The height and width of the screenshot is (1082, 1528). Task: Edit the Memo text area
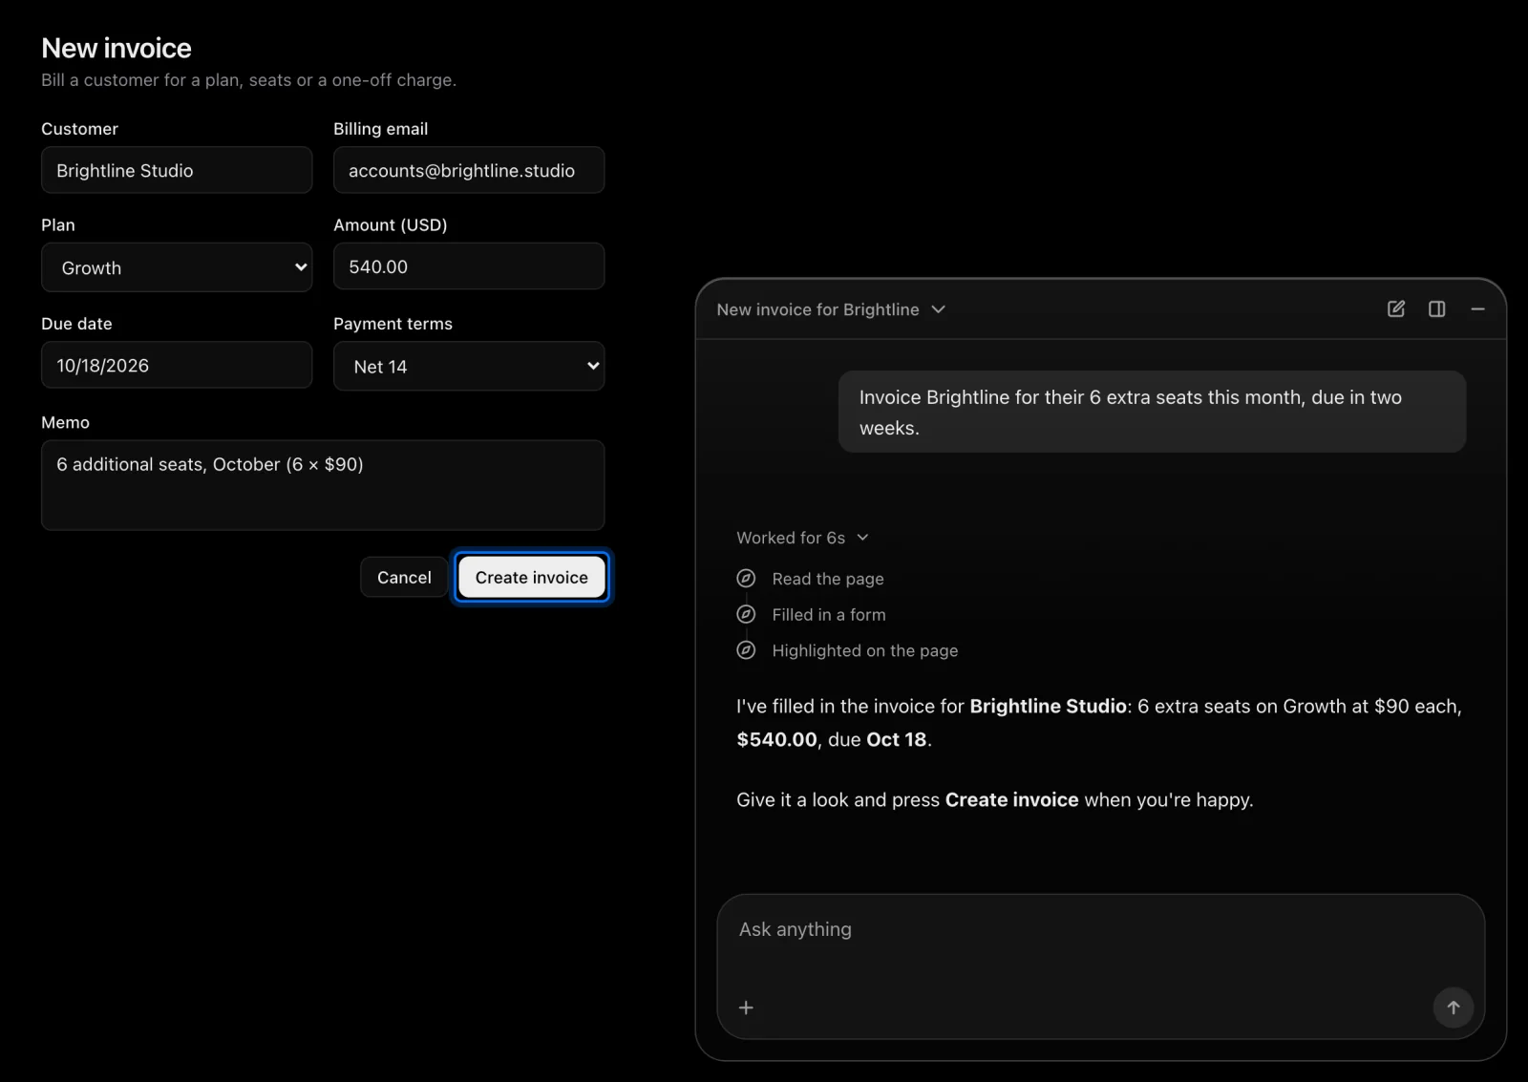coord(323,485)
